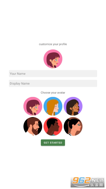Select avatar with burgundy bob haircut in grid
The width and height of the screenshot is (106, 189).
pyautogui.click(x=33, y=106)
